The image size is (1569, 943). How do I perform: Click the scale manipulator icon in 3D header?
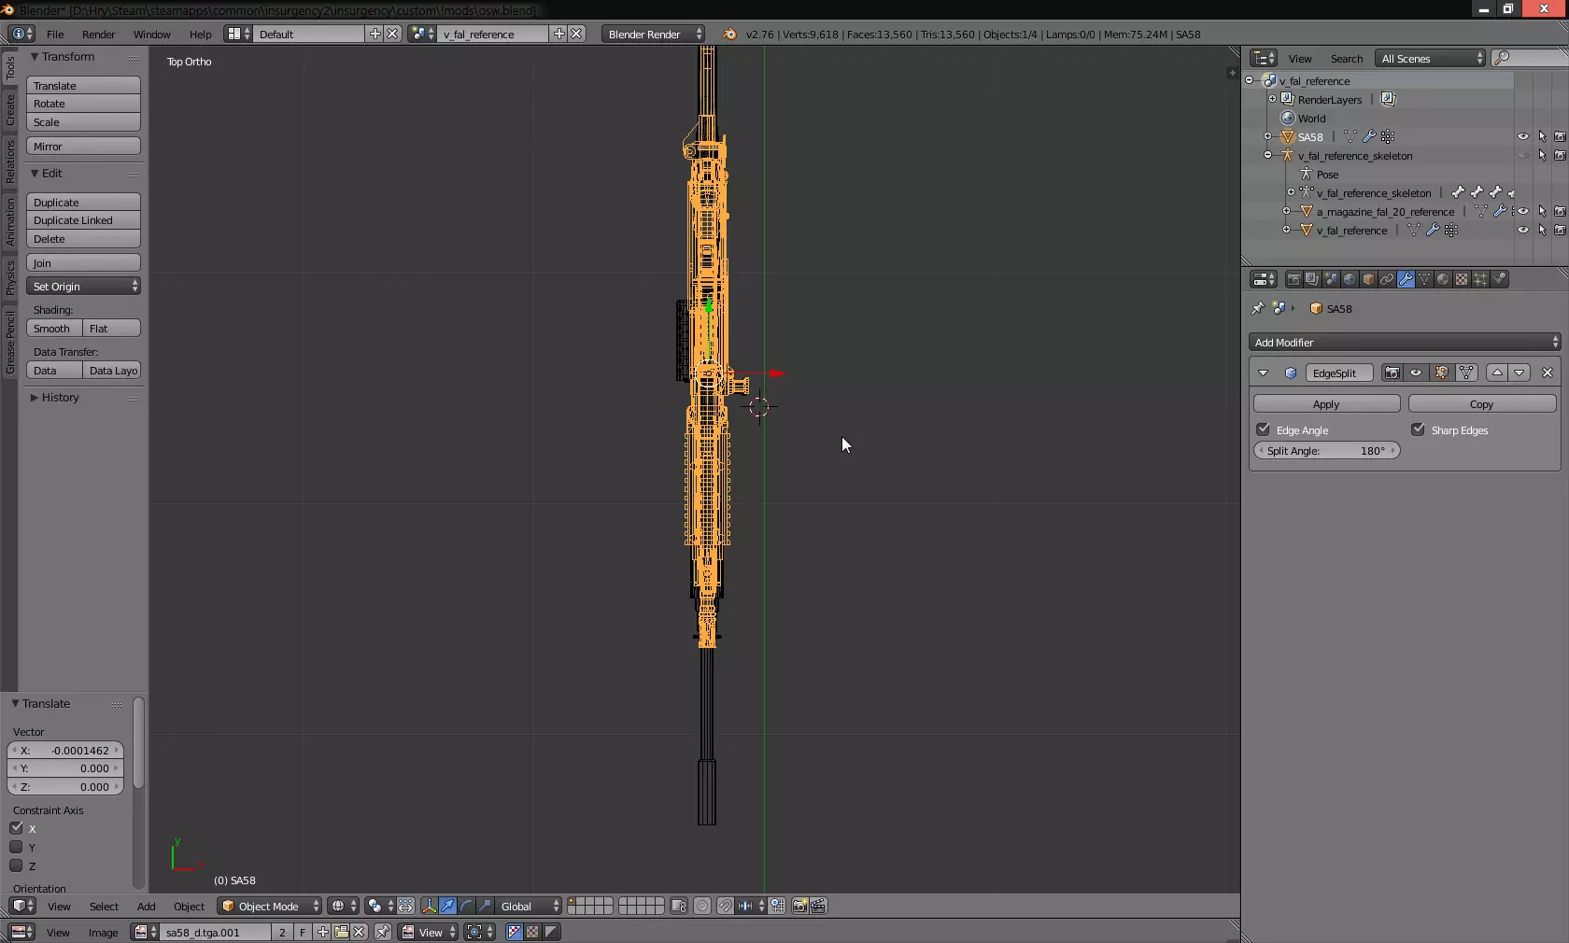tap(485, 906)
